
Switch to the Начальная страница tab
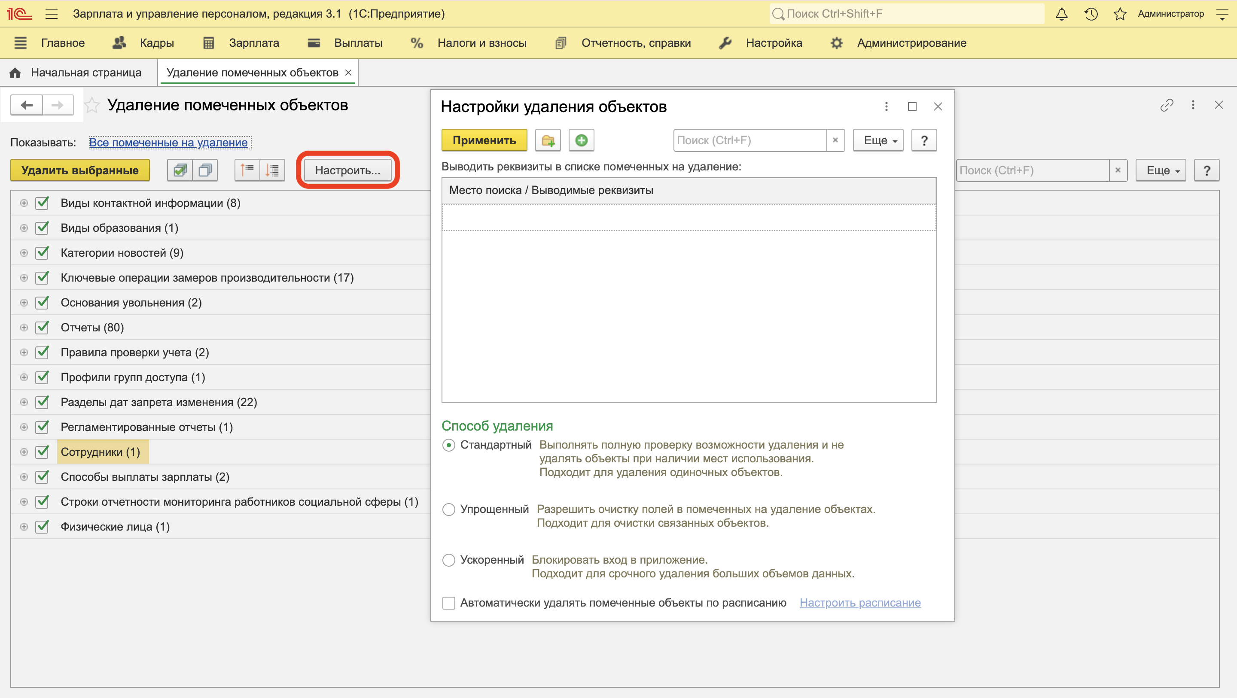[85, 73]
